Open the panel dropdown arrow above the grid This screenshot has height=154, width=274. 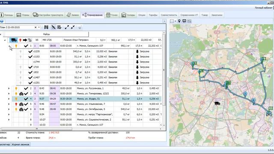point(164,21)
